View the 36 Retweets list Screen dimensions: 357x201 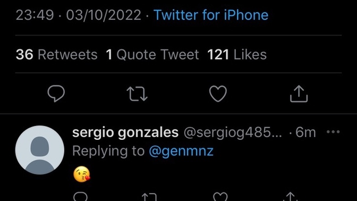tap(57, 55)
